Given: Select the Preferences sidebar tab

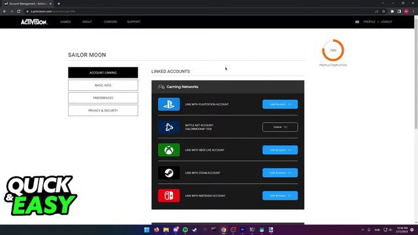Looking at the screenshot, I should (x=103, y=98).
